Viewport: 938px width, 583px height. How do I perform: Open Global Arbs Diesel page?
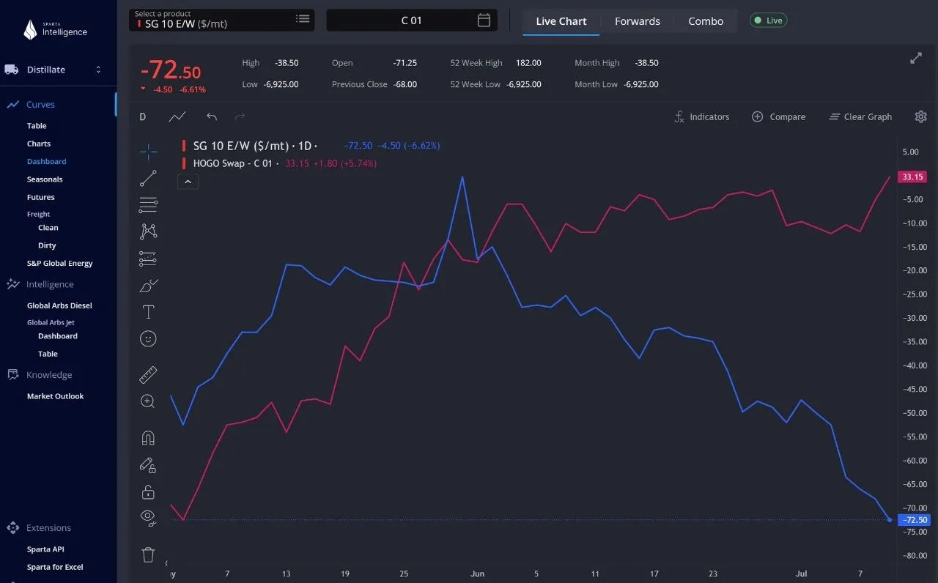[59, 305]
